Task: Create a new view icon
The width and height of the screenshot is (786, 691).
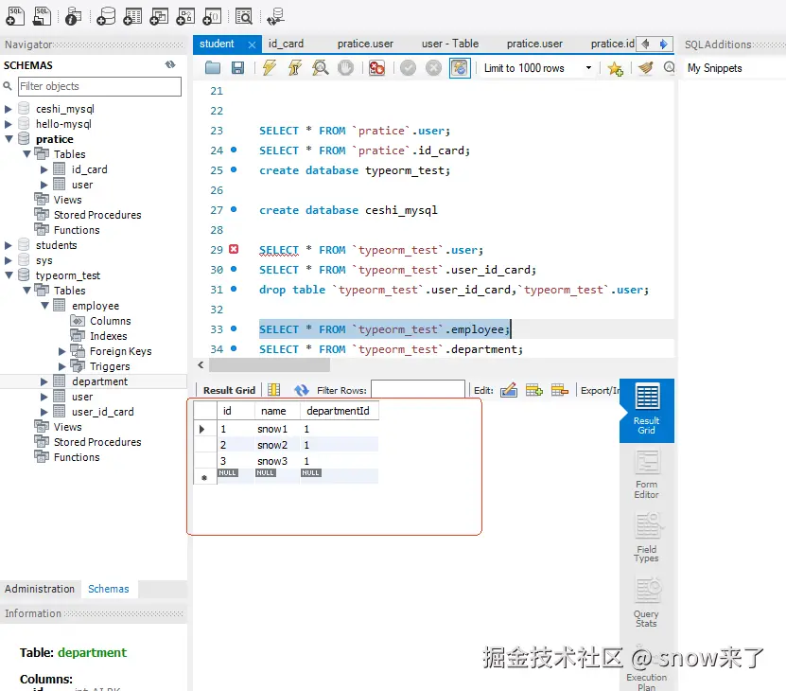Action: pos(159,16)
